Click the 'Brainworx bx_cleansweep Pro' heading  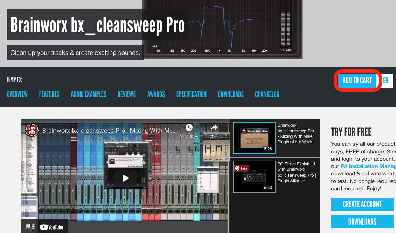pyautogui.click(x=98, y=25)
